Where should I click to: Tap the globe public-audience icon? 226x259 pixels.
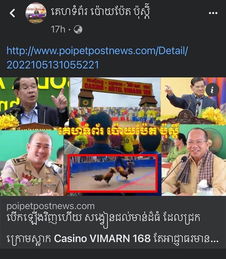pos(78,30)
